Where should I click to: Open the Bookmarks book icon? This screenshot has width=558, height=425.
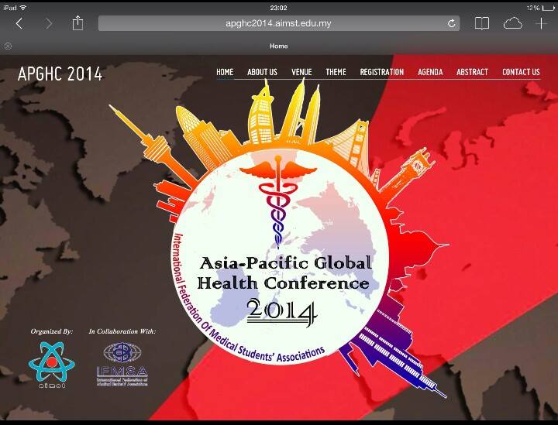(482, 24)
